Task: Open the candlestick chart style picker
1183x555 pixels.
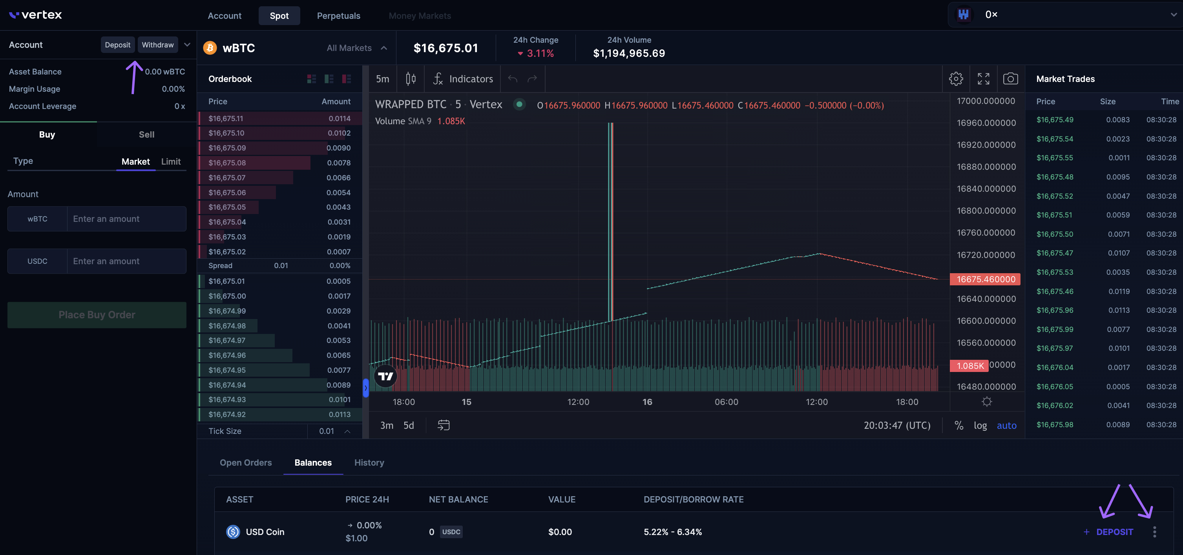Action: [x=411, y=79]
